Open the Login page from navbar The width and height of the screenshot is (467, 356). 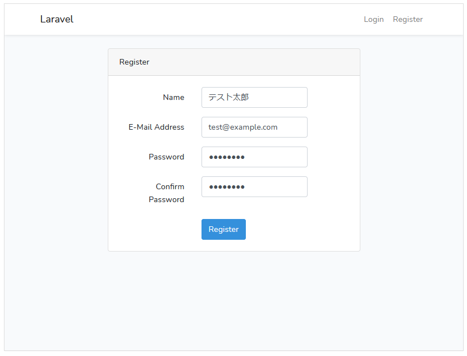pyautogui.click(x=373, y=19)
